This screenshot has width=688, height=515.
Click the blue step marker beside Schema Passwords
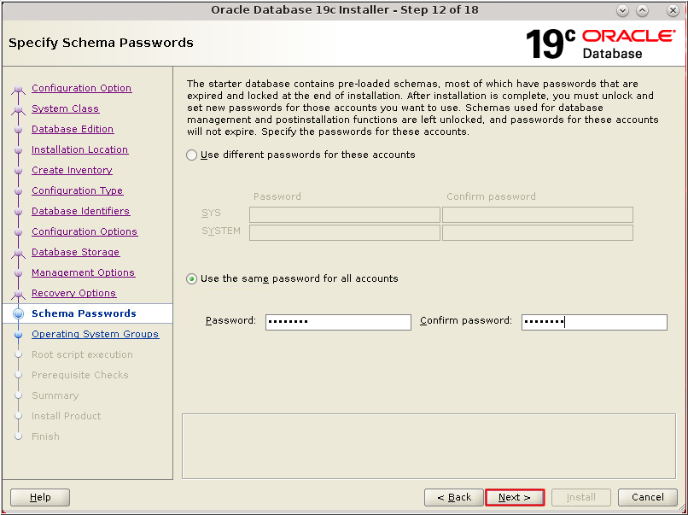(19, 313)
